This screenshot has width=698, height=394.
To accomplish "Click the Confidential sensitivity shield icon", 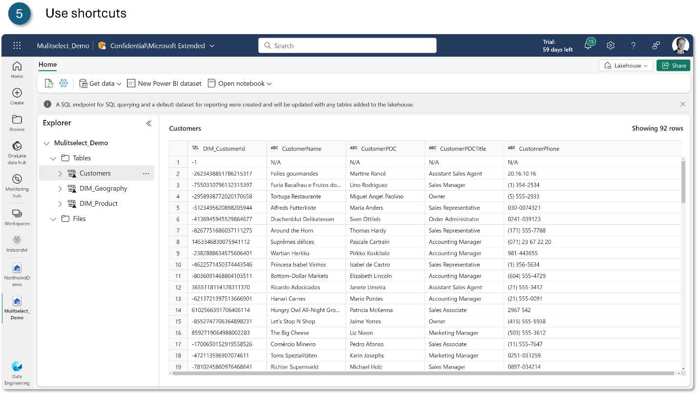I will coord(102,45).
